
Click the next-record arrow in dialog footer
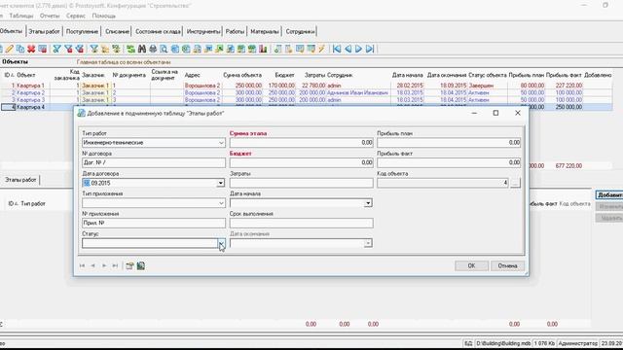104,265
